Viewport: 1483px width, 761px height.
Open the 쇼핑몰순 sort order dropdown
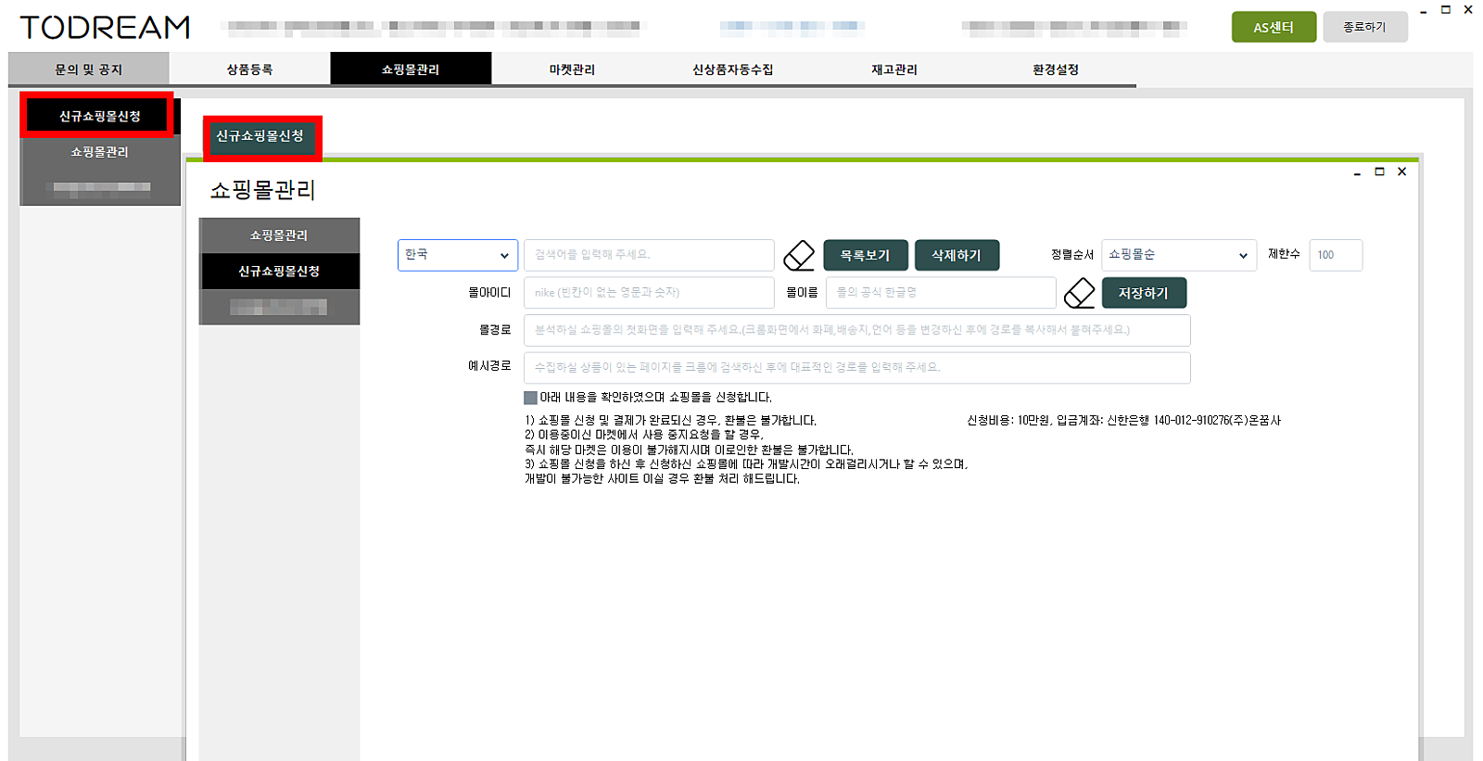click(1179, 255)
